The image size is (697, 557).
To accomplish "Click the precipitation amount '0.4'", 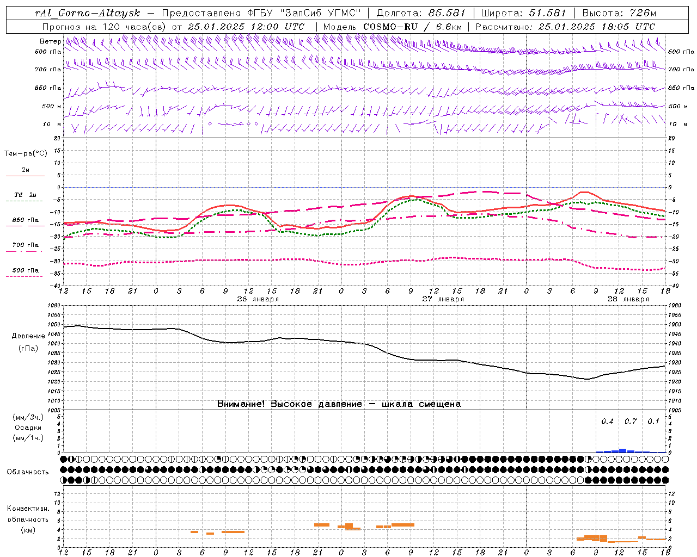I will (608, 422).
